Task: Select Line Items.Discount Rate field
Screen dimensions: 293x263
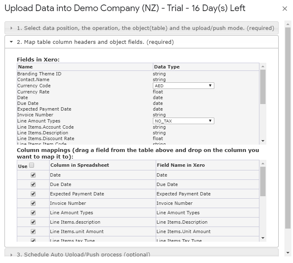Action: (45, 138)
